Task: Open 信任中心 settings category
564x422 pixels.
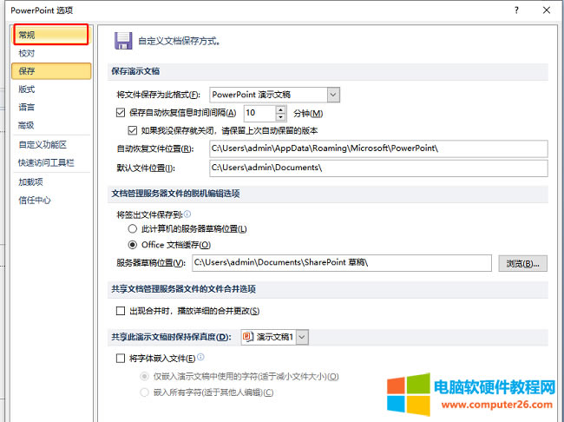Action: tap(35, 200)
